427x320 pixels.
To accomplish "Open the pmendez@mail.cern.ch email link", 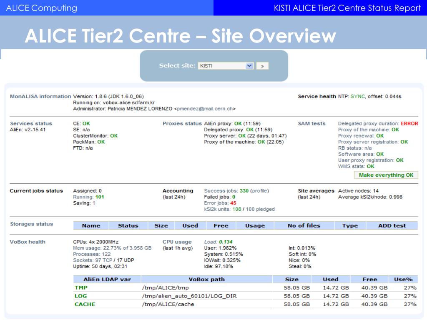I will (x=205, y=109).
